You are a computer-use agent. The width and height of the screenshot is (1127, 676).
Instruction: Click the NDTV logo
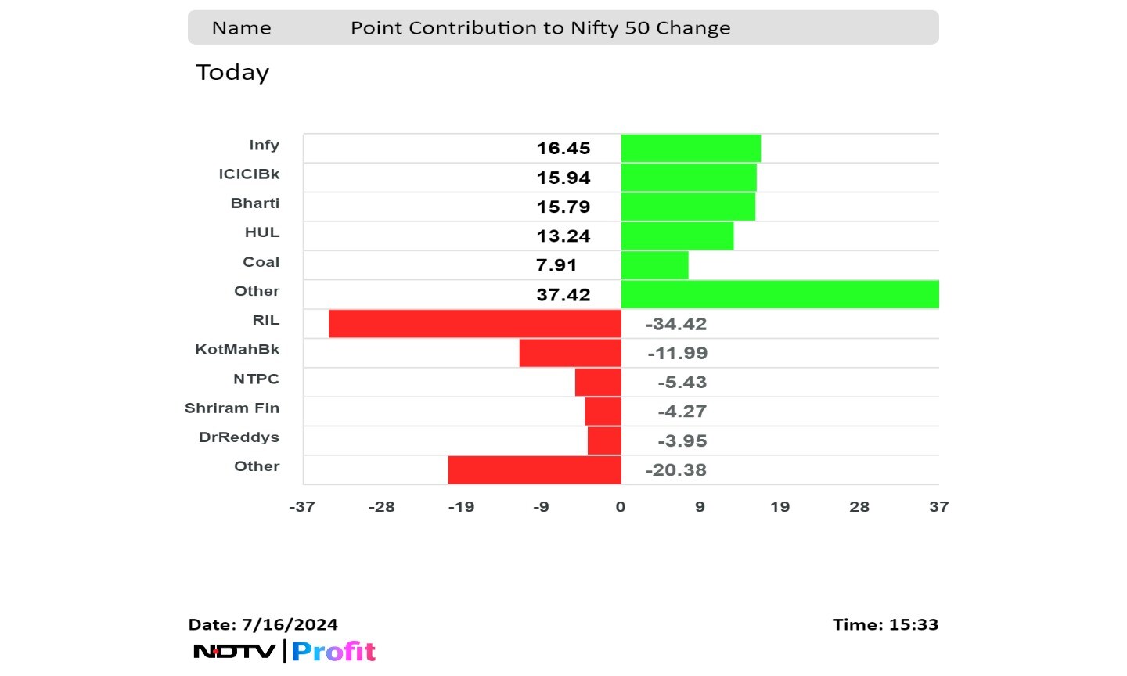point(234,651)
